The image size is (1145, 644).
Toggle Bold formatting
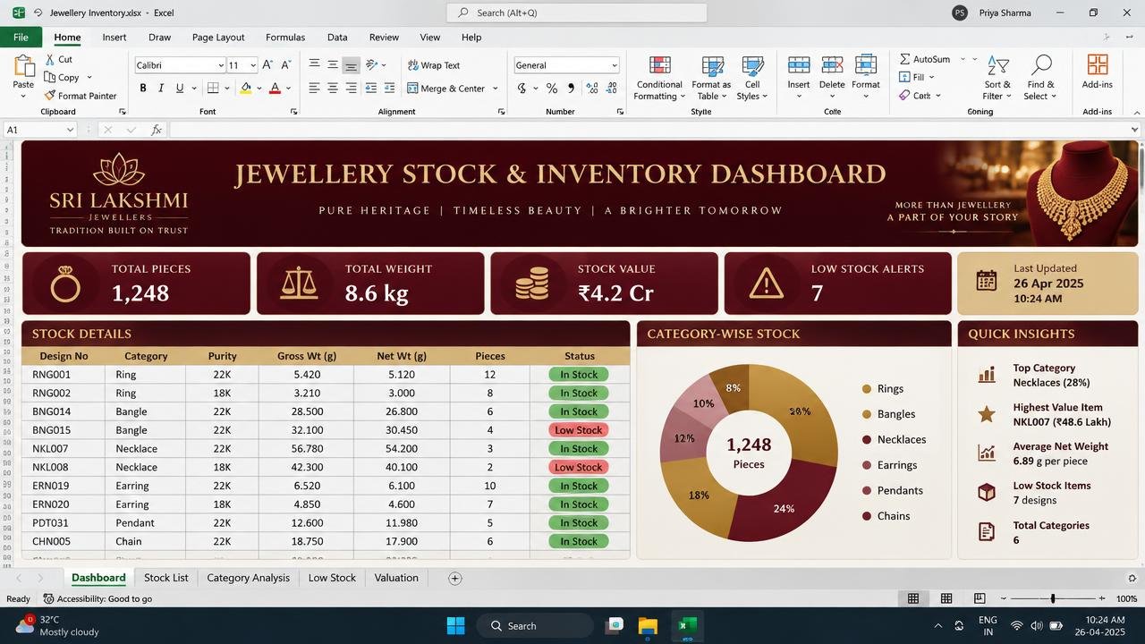click(x=142, y=89)
